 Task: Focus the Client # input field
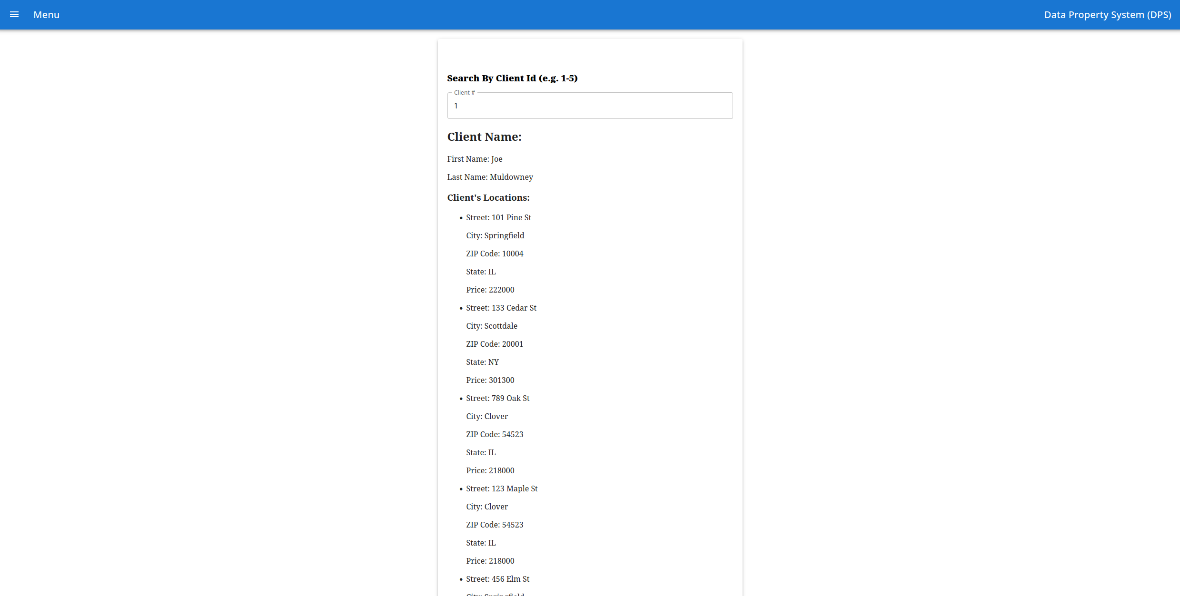(x=589, y=106)
